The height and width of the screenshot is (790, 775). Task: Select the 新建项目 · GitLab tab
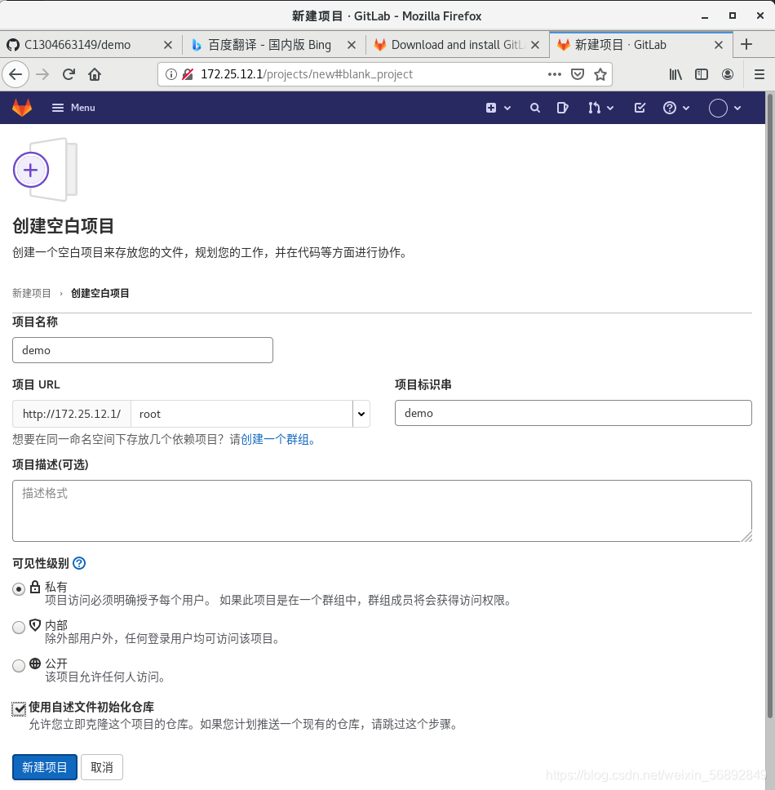(621, 45)
